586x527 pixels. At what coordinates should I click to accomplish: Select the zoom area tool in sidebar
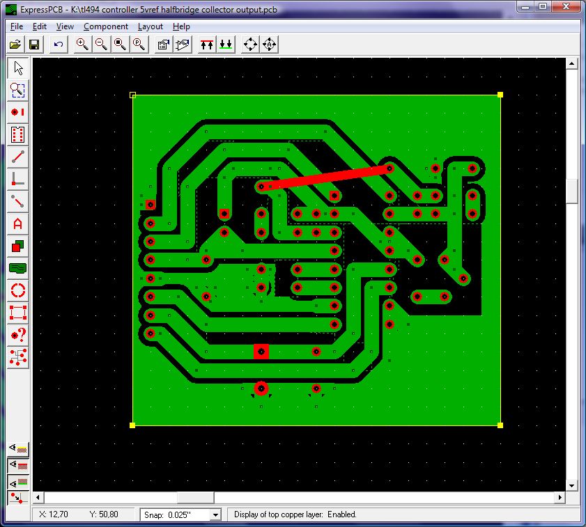pos(18,91)
